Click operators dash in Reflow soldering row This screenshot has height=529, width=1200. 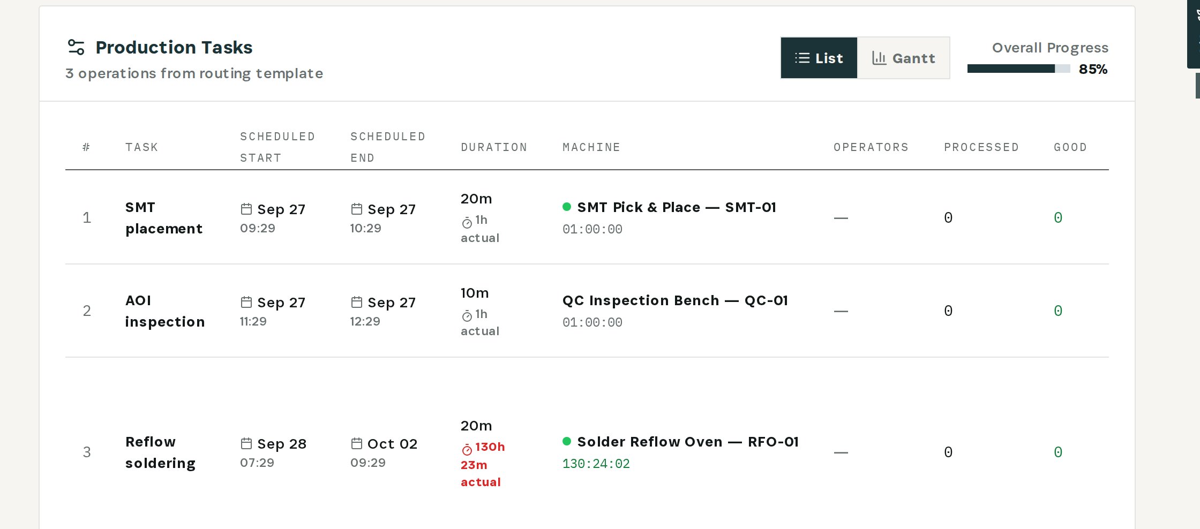tap(841, 452)
